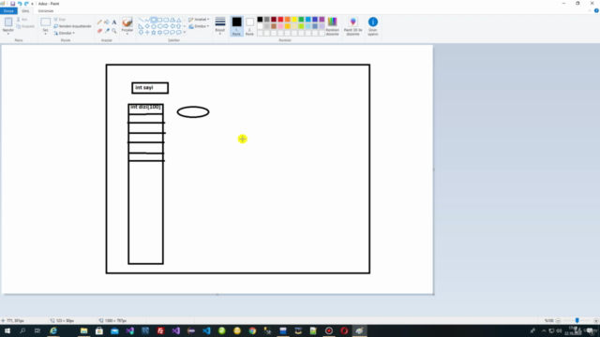Click the Redo arrow in title bar

pyautogui.click(x=26, y=4)
